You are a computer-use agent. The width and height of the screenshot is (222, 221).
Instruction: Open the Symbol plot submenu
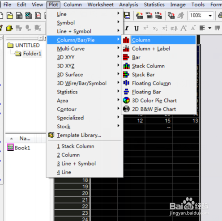click(85, 23)
